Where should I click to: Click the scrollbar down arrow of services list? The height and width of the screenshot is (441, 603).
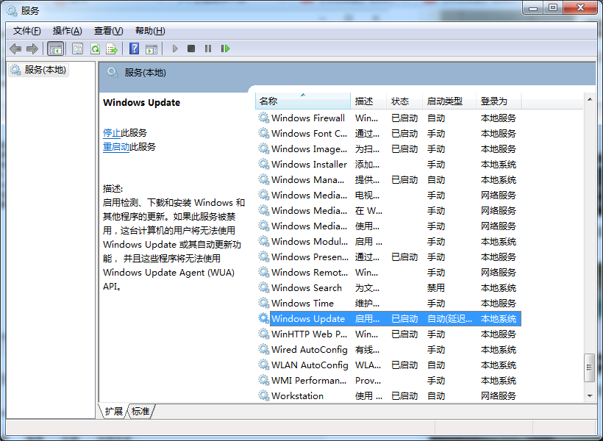[x=590, y=396]
